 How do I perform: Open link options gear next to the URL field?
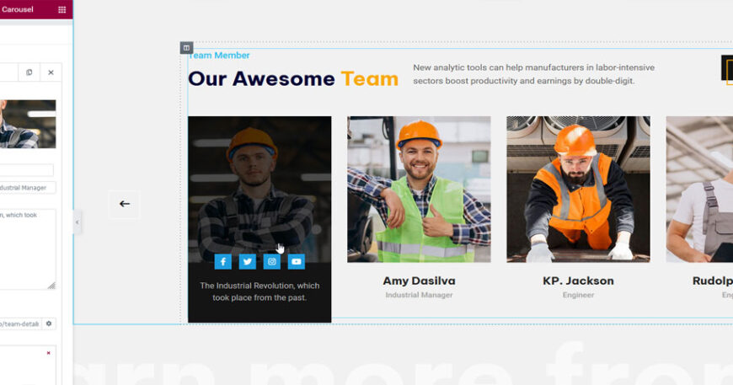(49, 324)
